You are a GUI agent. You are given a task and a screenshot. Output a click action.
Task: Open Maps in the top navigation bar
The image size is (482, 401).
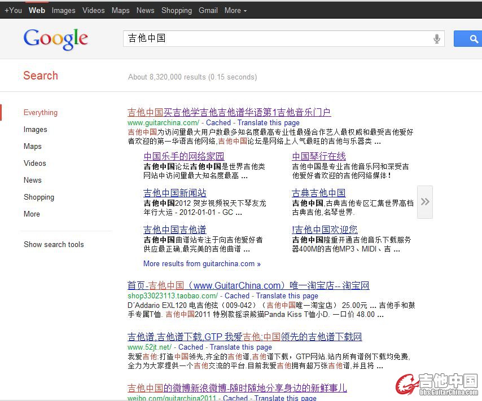click(x=121, y=11)
